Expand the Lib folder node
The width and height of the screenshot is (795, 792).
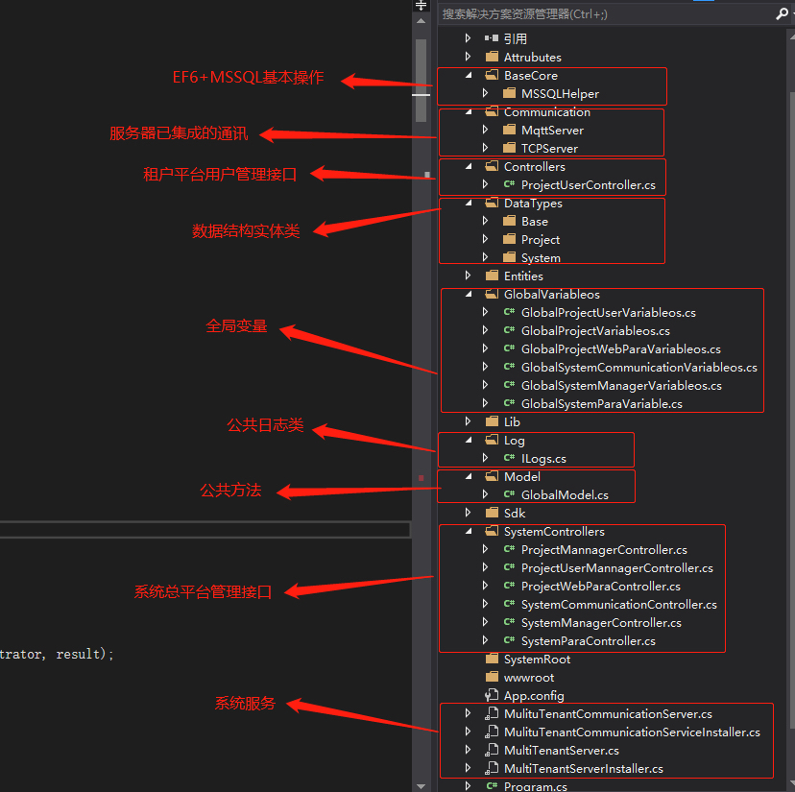[x=468, y=422]
